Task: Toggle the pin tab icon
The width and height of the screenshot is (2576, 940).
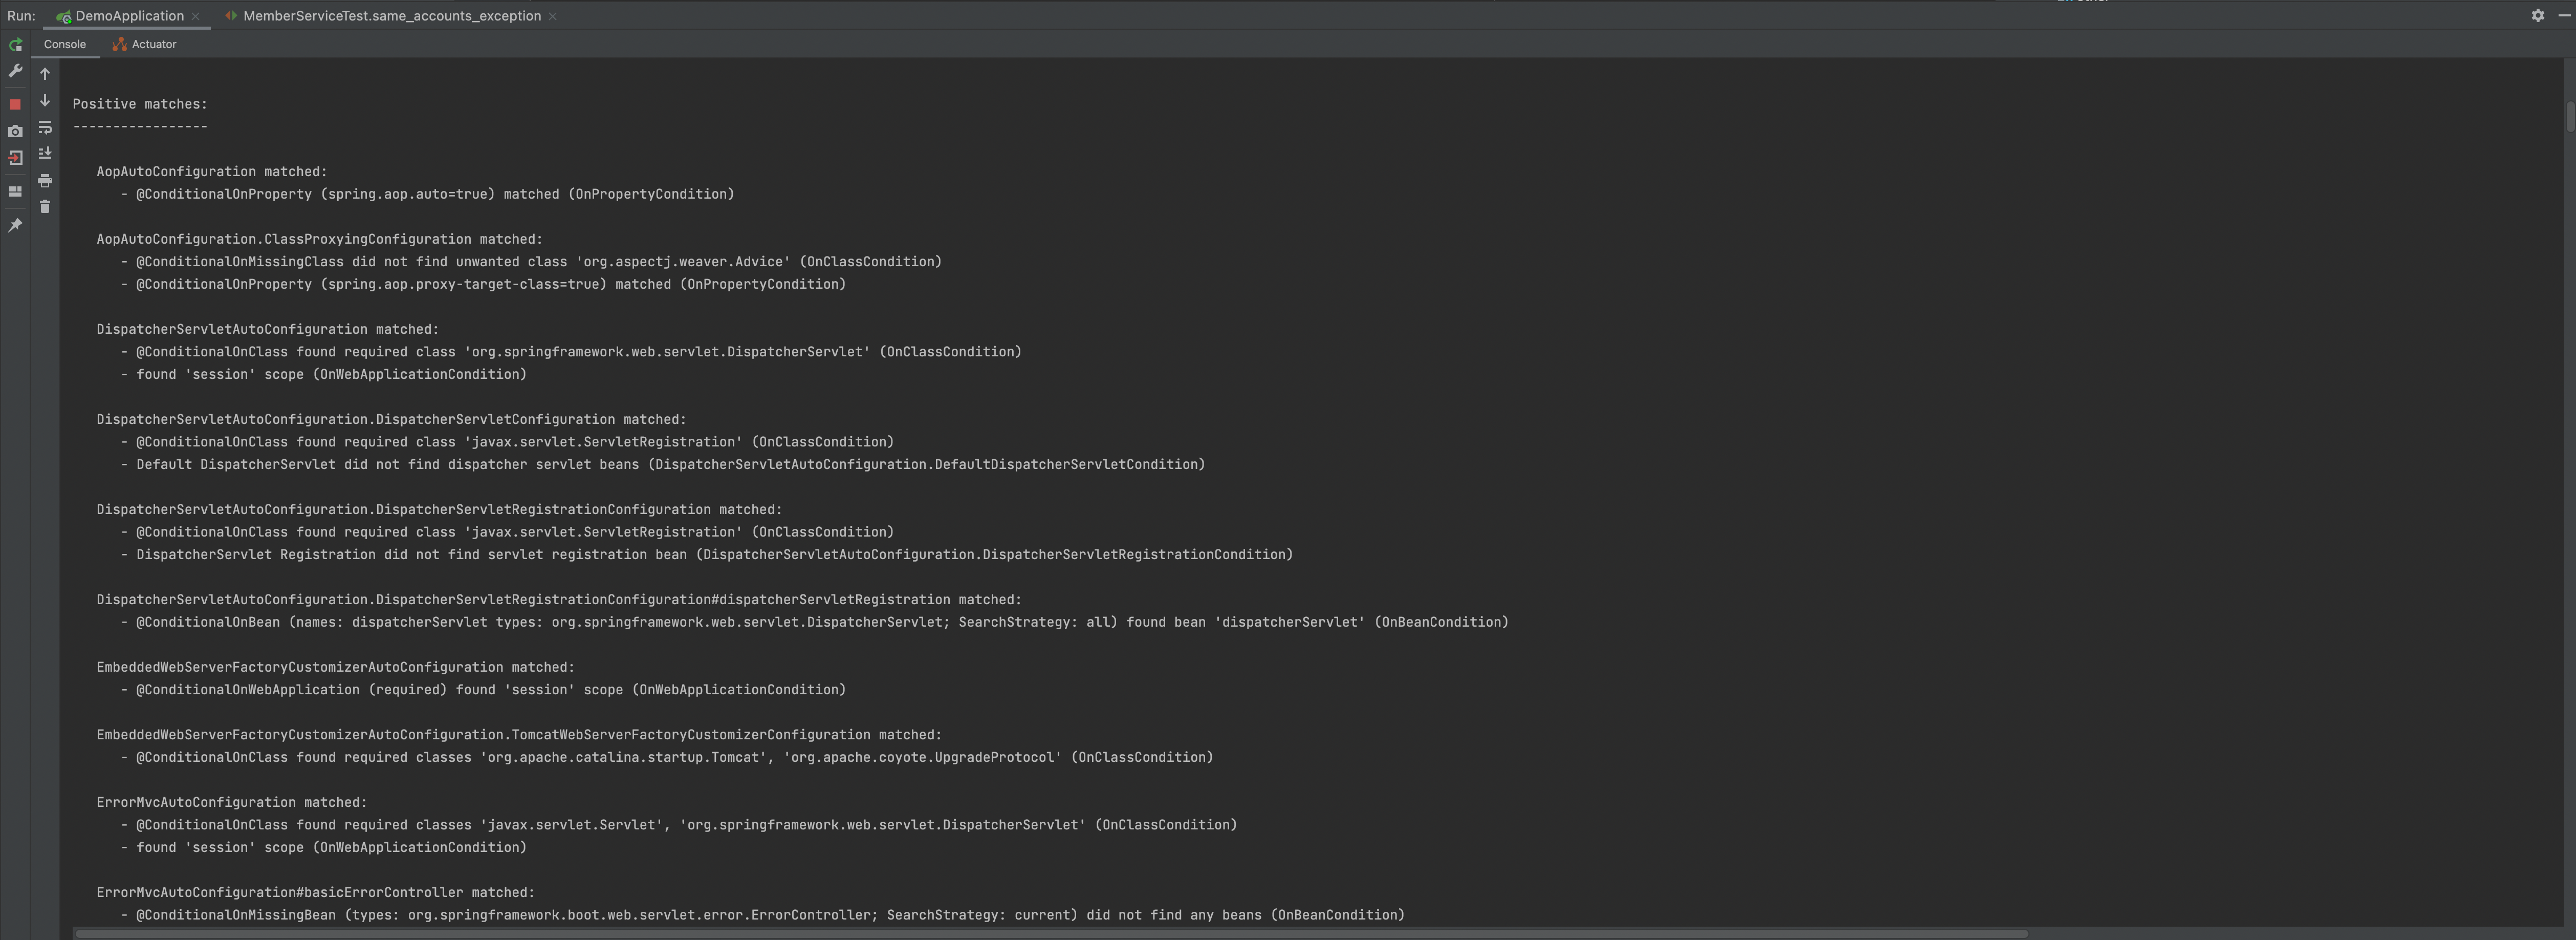Action: tap(15, 226)
